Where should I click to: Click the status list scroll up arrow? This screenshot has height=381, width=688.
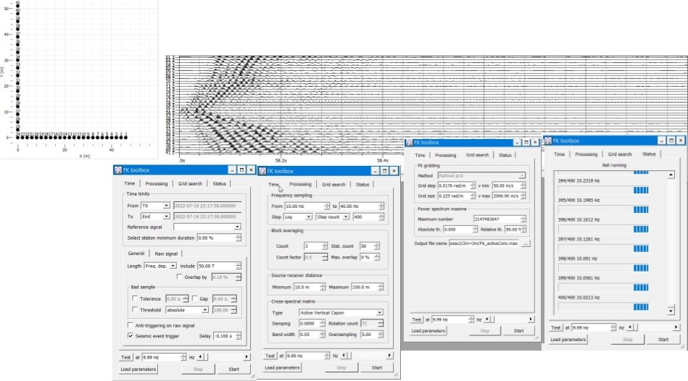pos(671,175)
